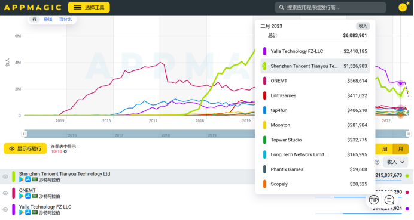Click the Saudi Arabia flag under Shenzhen Tencent
This screenshot has height=220, width=414.
(35, 179)
